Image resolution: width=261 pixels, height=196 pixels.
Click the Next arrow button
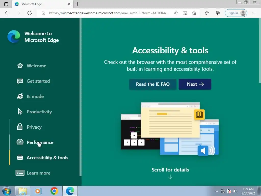[x=195, y=84]
